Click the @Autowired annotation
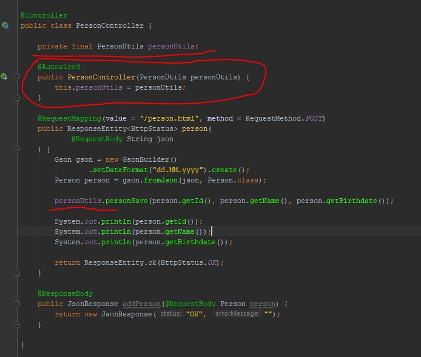421x357 pixels. tap(59, 67)
